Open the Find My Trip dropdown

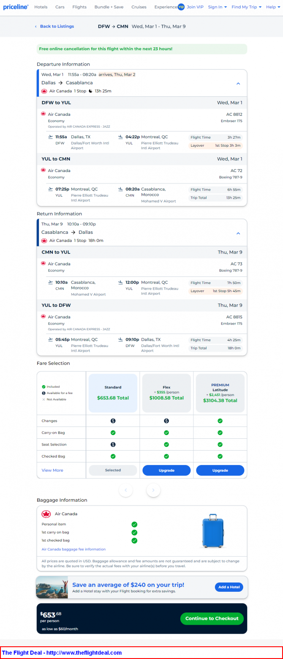[247, 7]
